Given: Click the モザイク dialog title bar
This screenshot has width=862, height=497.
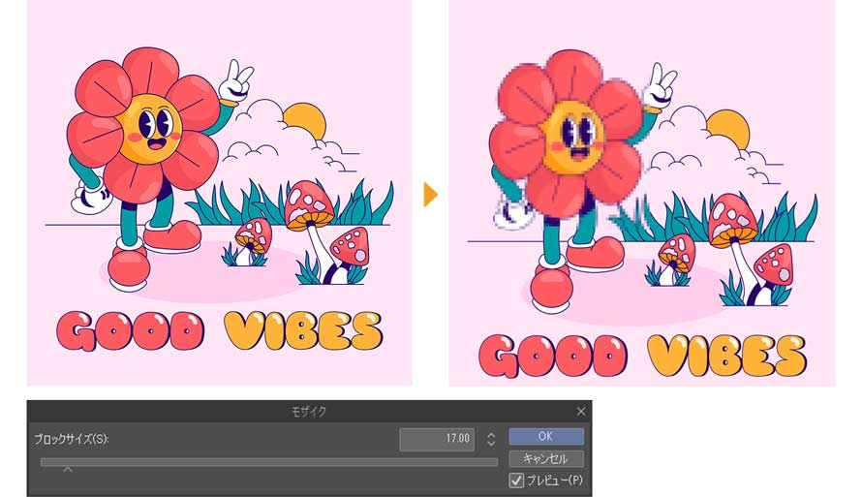Looking at the screenshot, I should (x=309, y=411).
